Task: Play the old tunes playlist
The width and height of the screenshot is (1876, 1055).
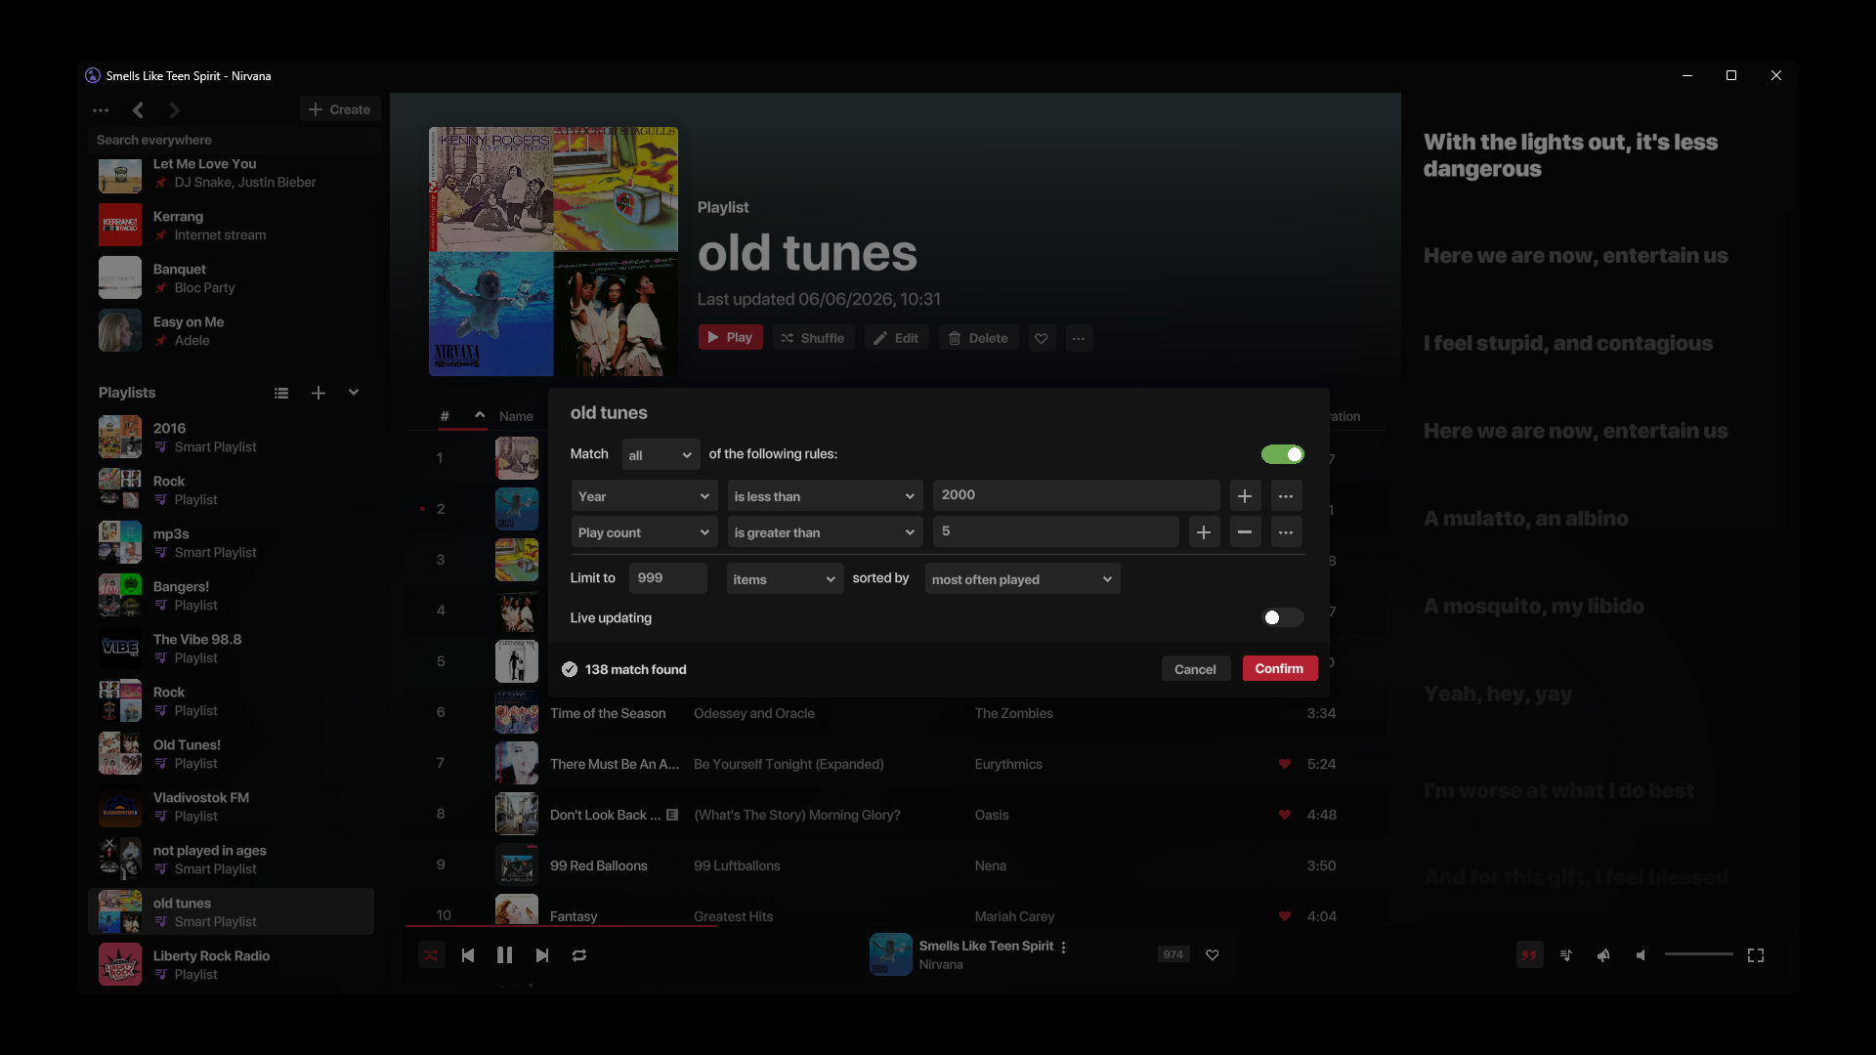Action: click(730, 337)
